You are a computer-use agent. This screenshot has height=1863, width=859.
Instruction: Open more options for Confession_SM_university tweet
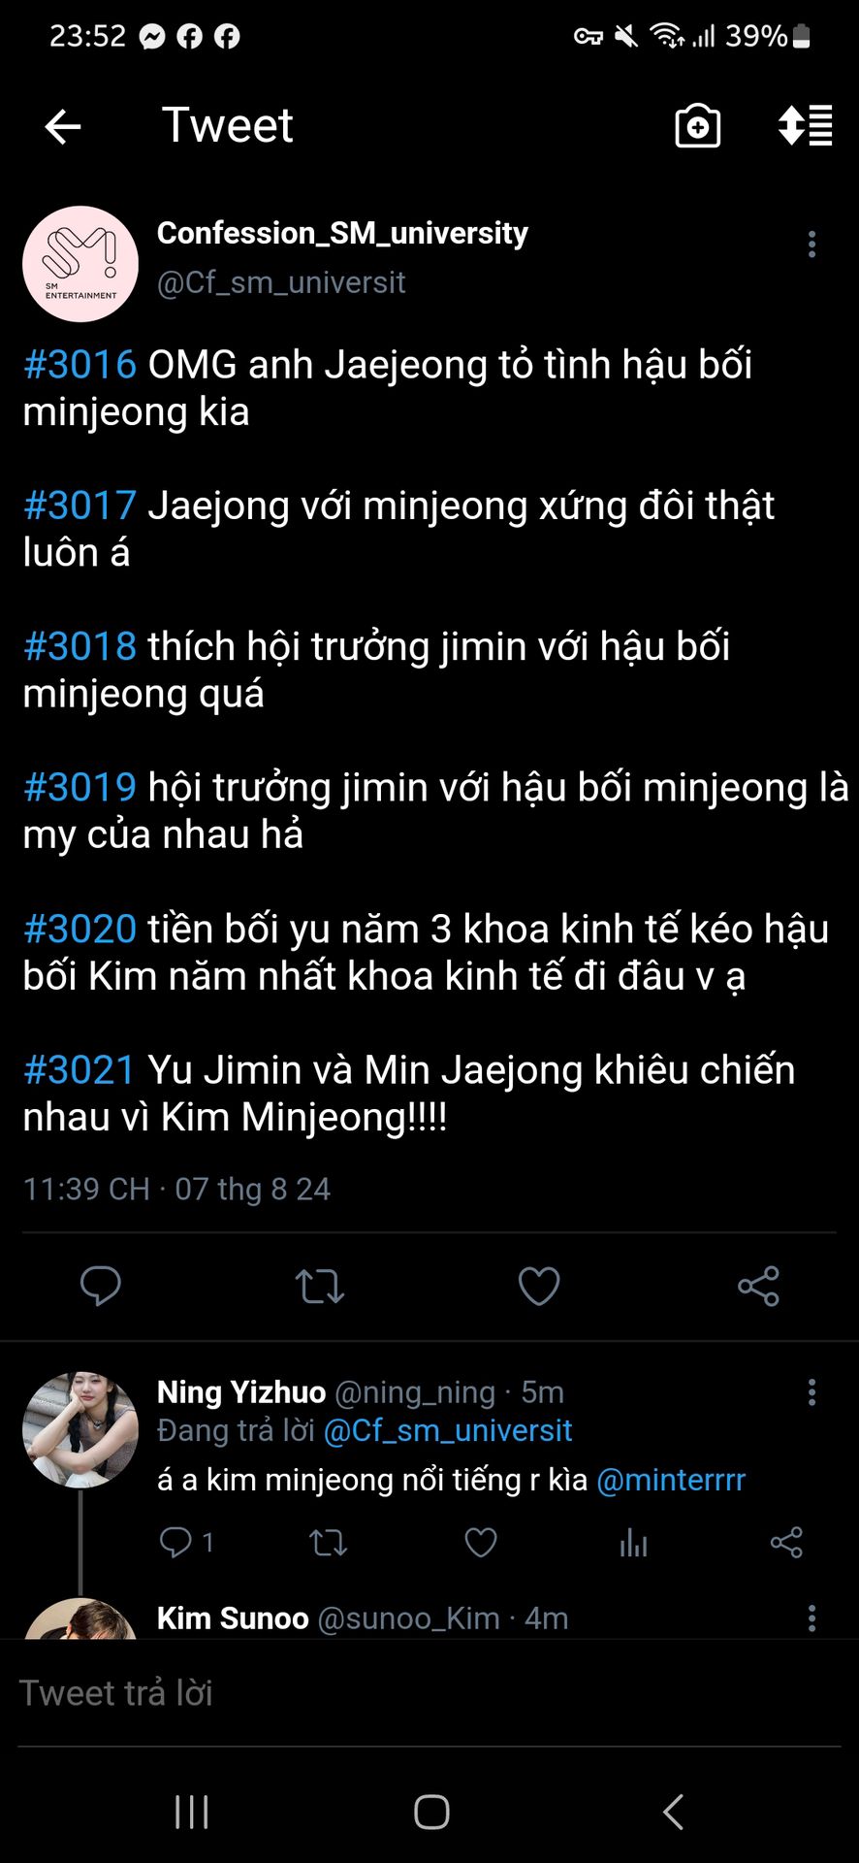[x=812, y=244]
